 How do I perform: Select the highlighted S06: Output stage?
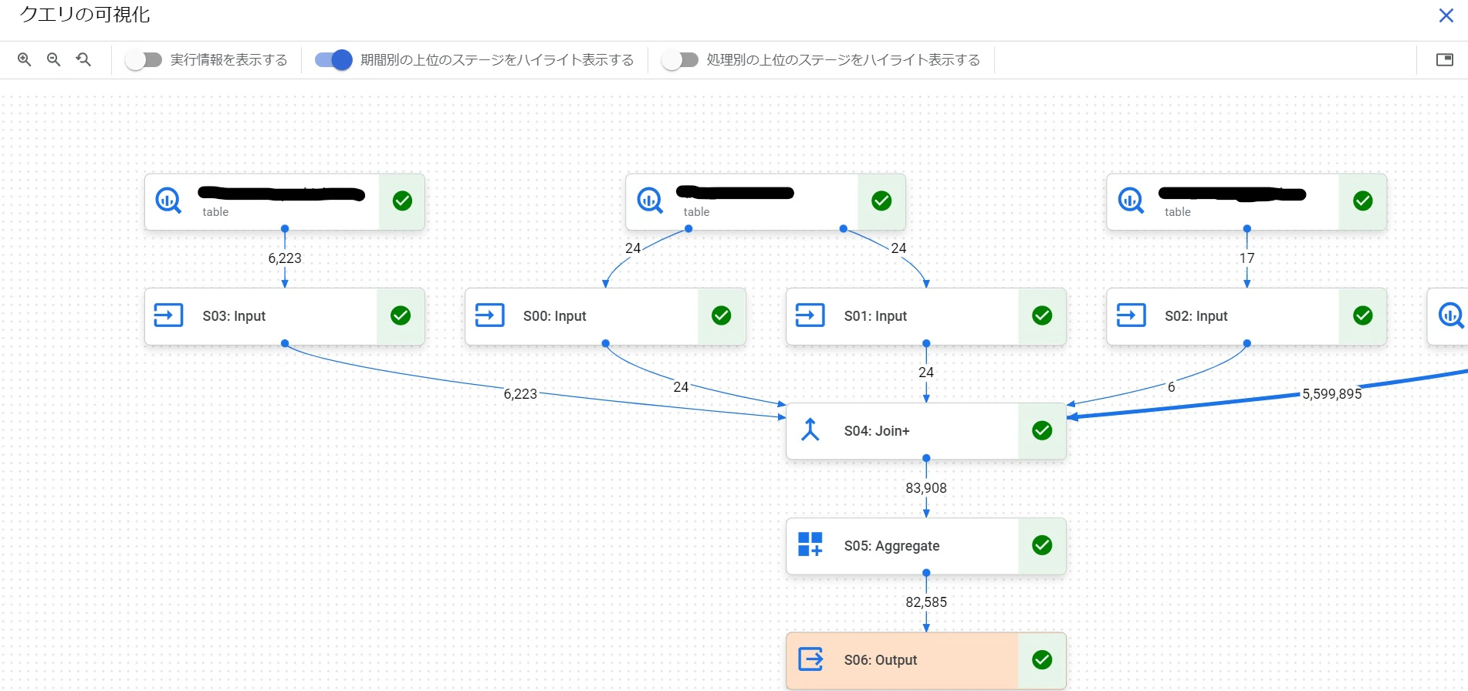click(926, 660)
